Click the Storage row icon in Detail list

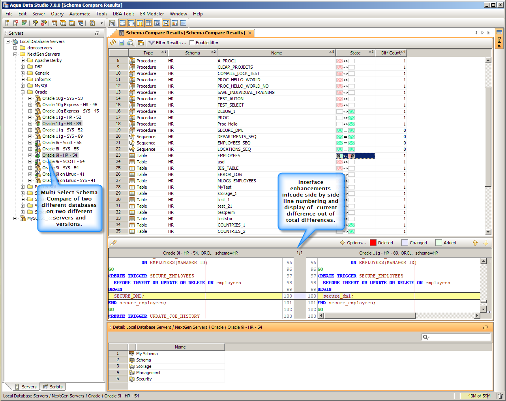(x=132, y=366)
